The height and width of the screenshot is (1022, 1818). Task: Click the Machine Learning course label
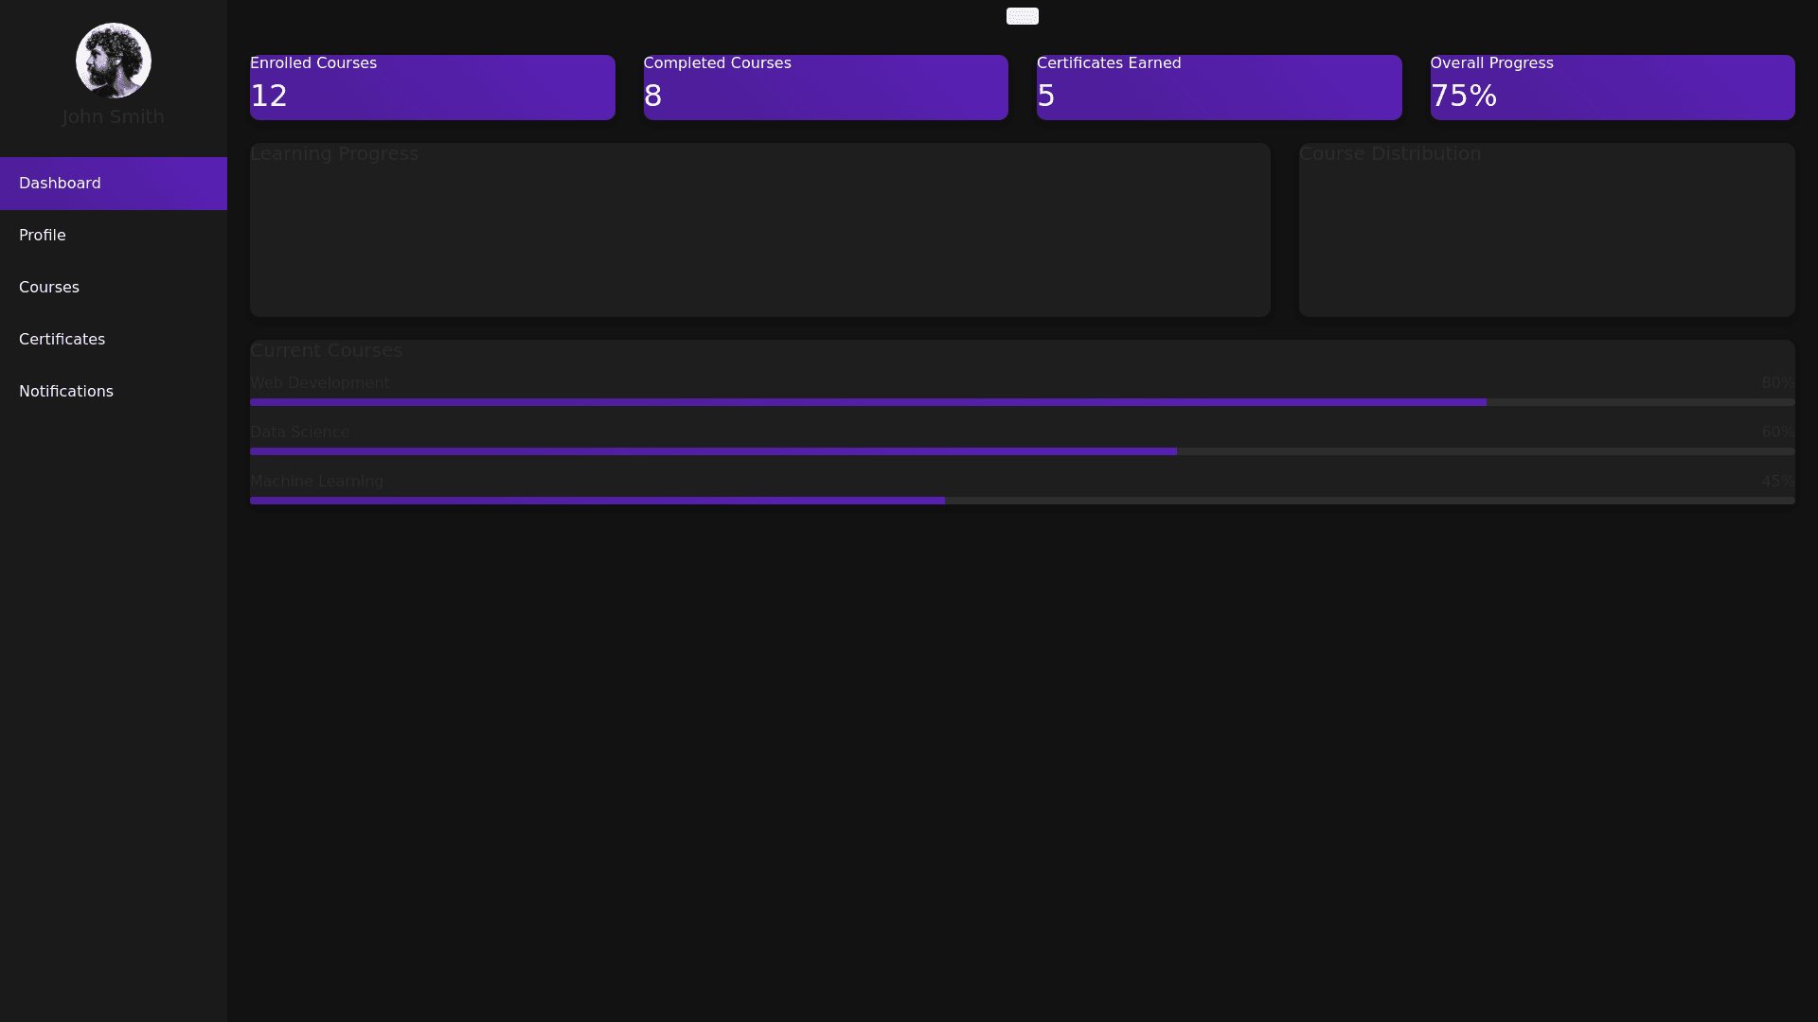pyautogui.click(x=316, y=482)
